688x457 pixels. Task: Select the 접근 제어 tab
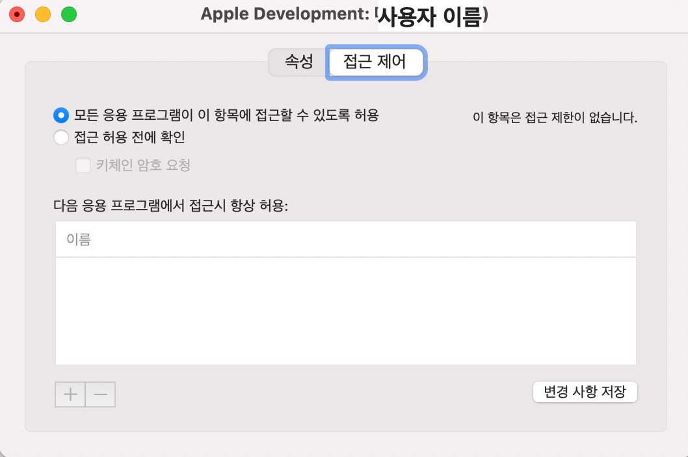coord(376,62)
